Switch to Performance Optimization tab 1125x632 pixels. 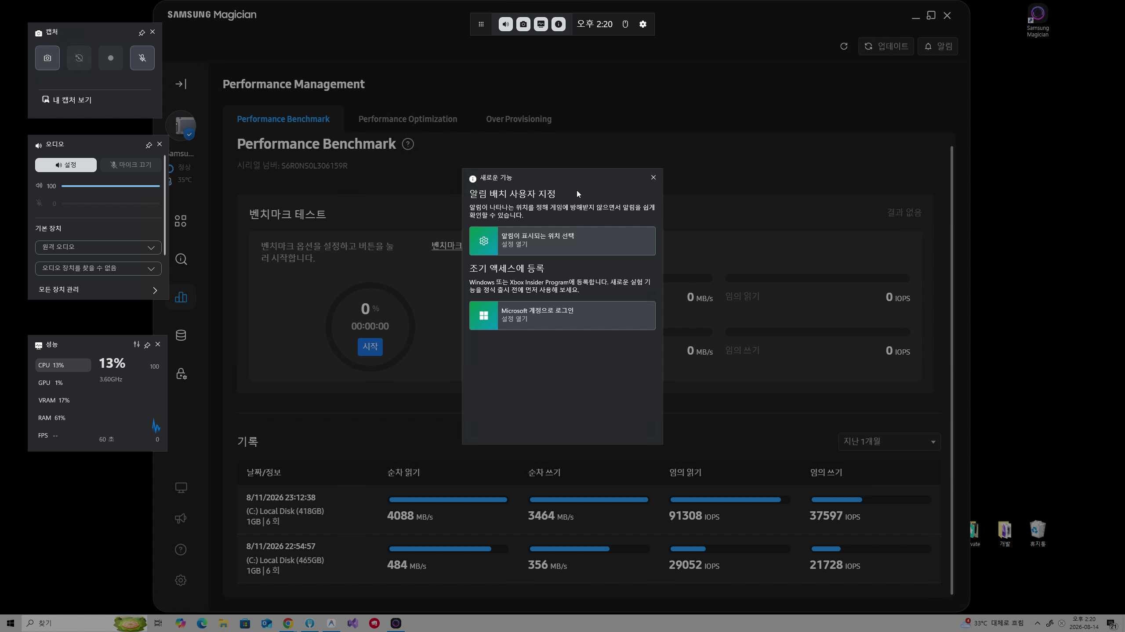(408, 119)
